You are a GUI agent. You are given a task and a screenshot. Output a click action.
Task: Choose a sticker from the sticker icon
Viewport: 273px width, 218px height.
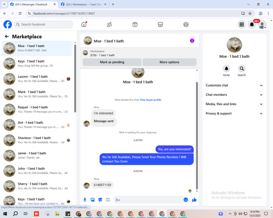(100, 200)
